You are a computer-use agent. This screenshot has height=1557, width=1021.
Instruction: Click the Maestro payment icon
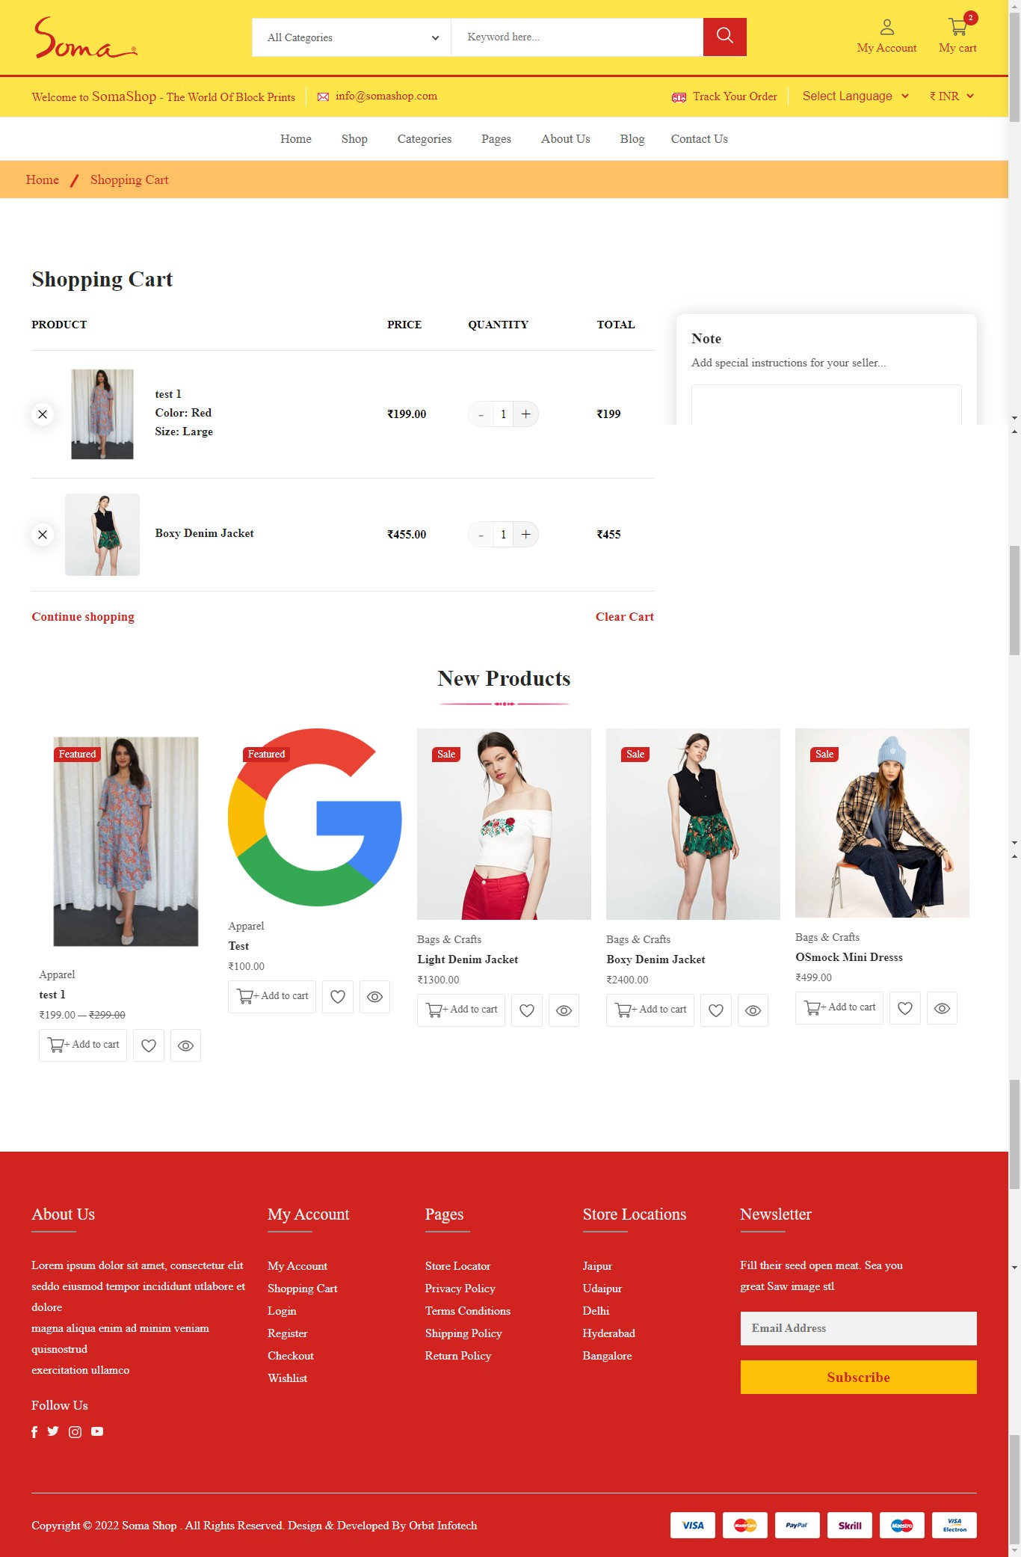point(902,1525)
